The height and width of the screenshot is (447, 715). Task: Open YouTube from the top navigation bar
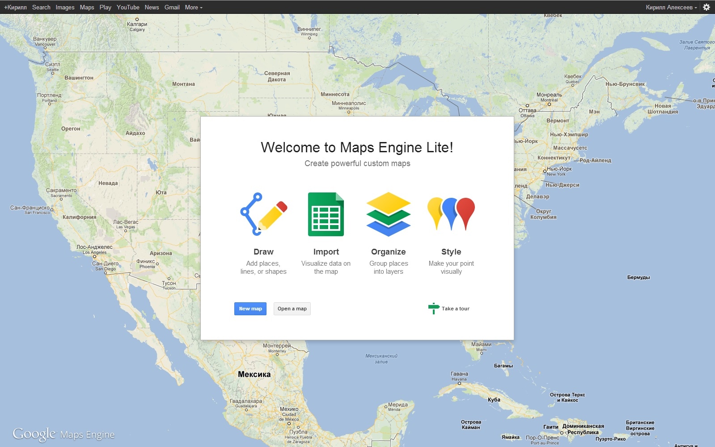pos(128,7)
